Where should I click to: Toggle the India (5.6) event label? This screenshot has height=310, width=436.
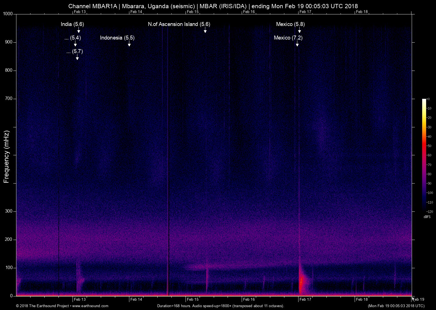tap(73, 24)
